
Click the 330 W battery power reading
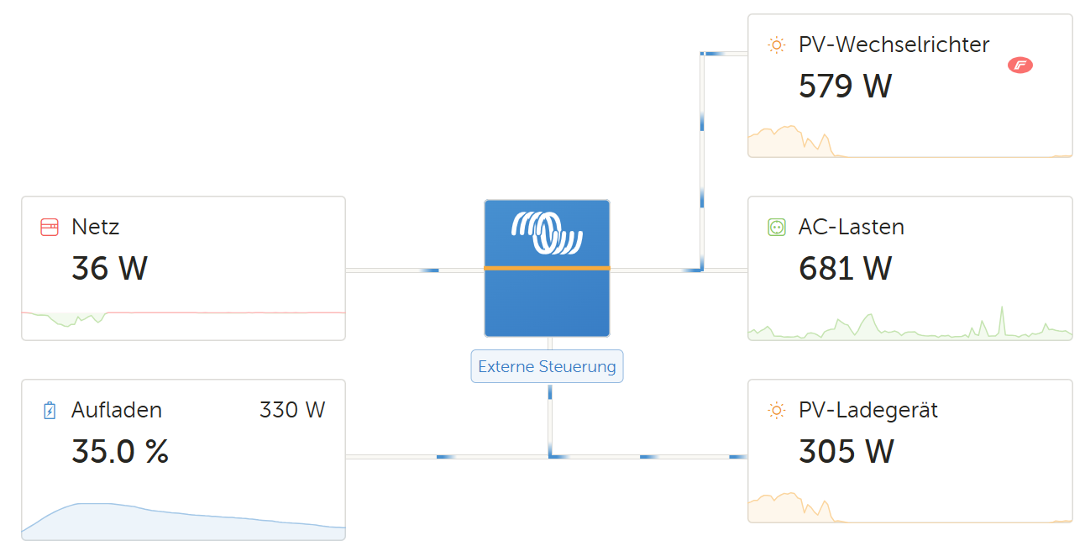(x=292, y=410)
